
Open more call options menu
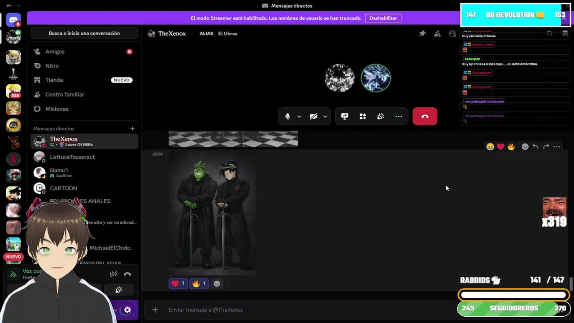(x=399, y=116)
